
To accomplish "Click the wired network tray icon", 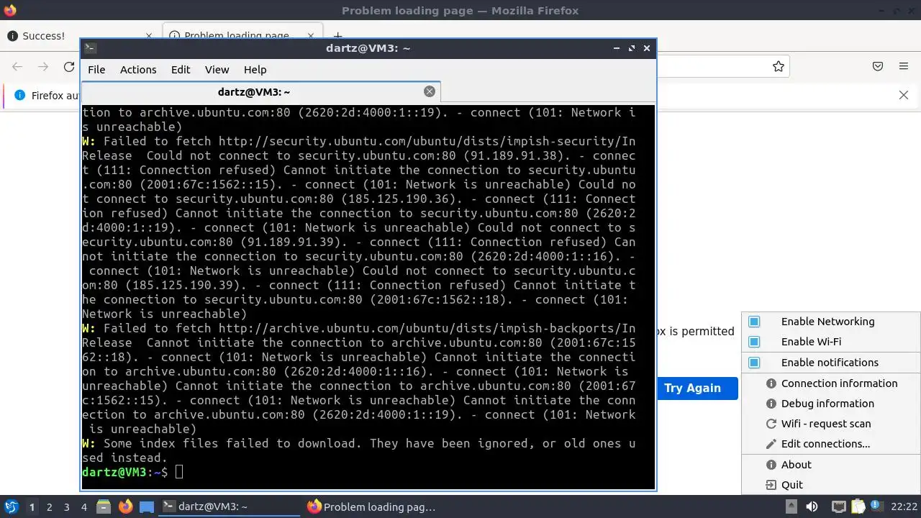I will click(838, 506).
